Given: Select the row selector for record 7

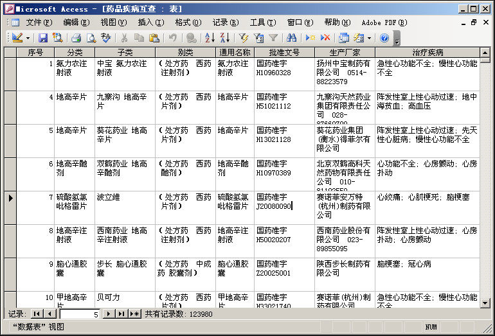Looking at the screenshot, I should 10,208.
